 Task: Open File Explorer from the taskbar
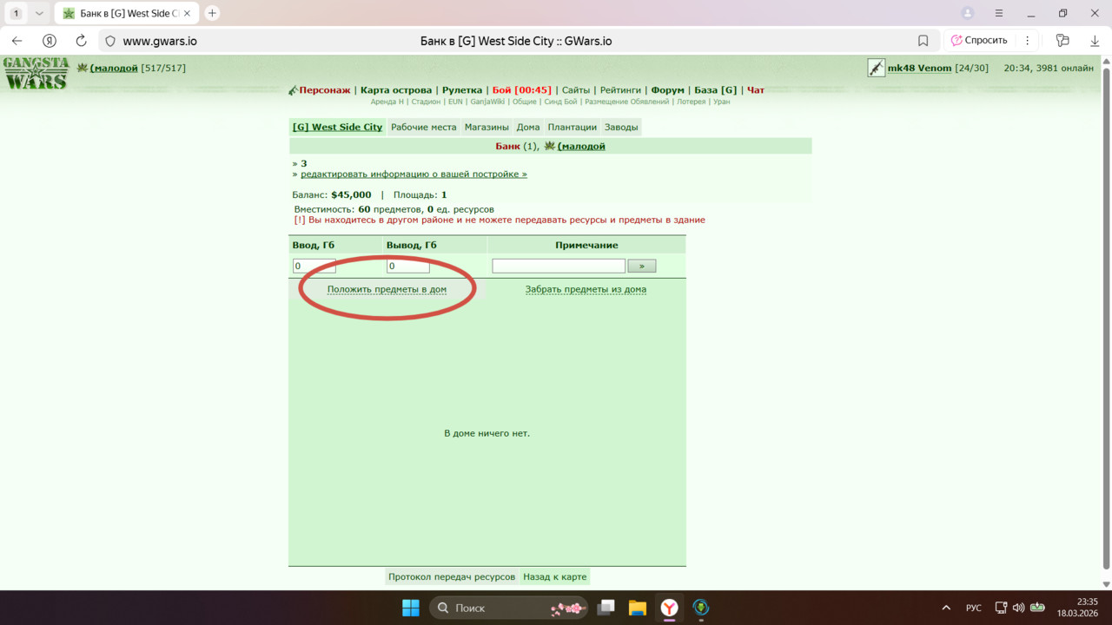pos(638,608)
